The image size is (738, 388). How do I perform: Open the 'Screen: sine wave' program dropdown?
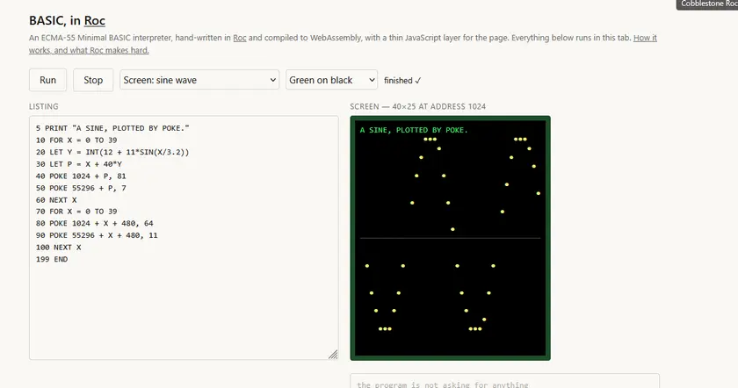[199, 80]
